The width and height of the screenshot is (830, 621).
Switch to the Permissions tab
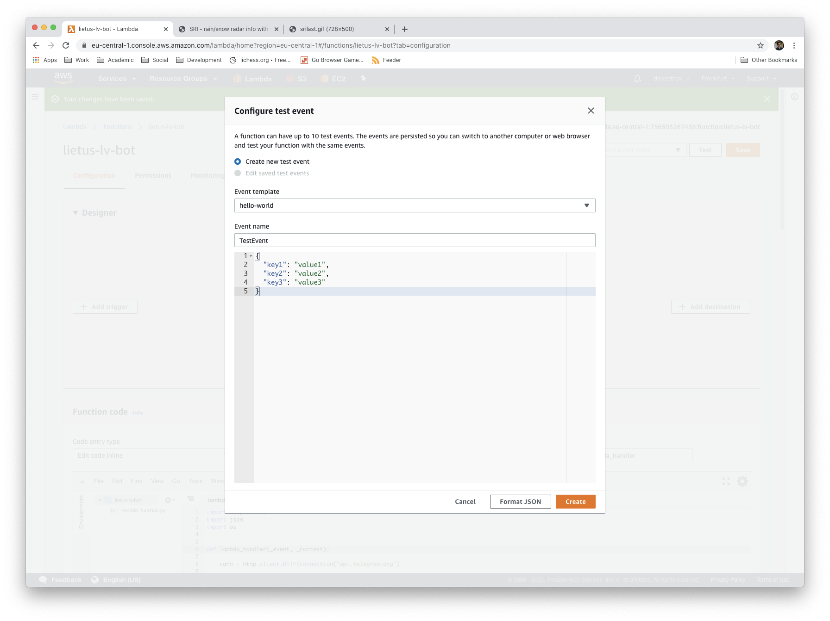click(x=153, y=175)
